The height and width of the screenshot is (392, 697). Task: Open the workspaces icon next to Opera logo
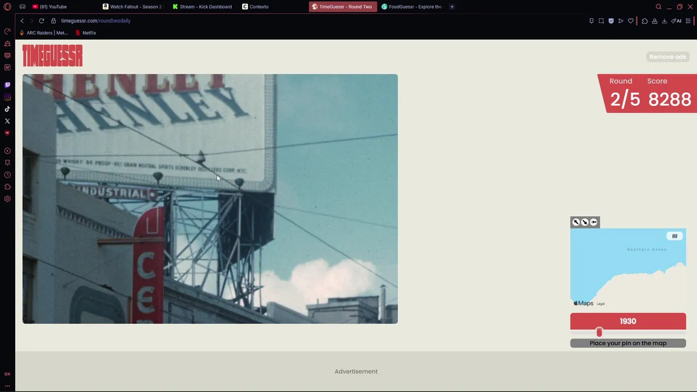tap(22, 7)
